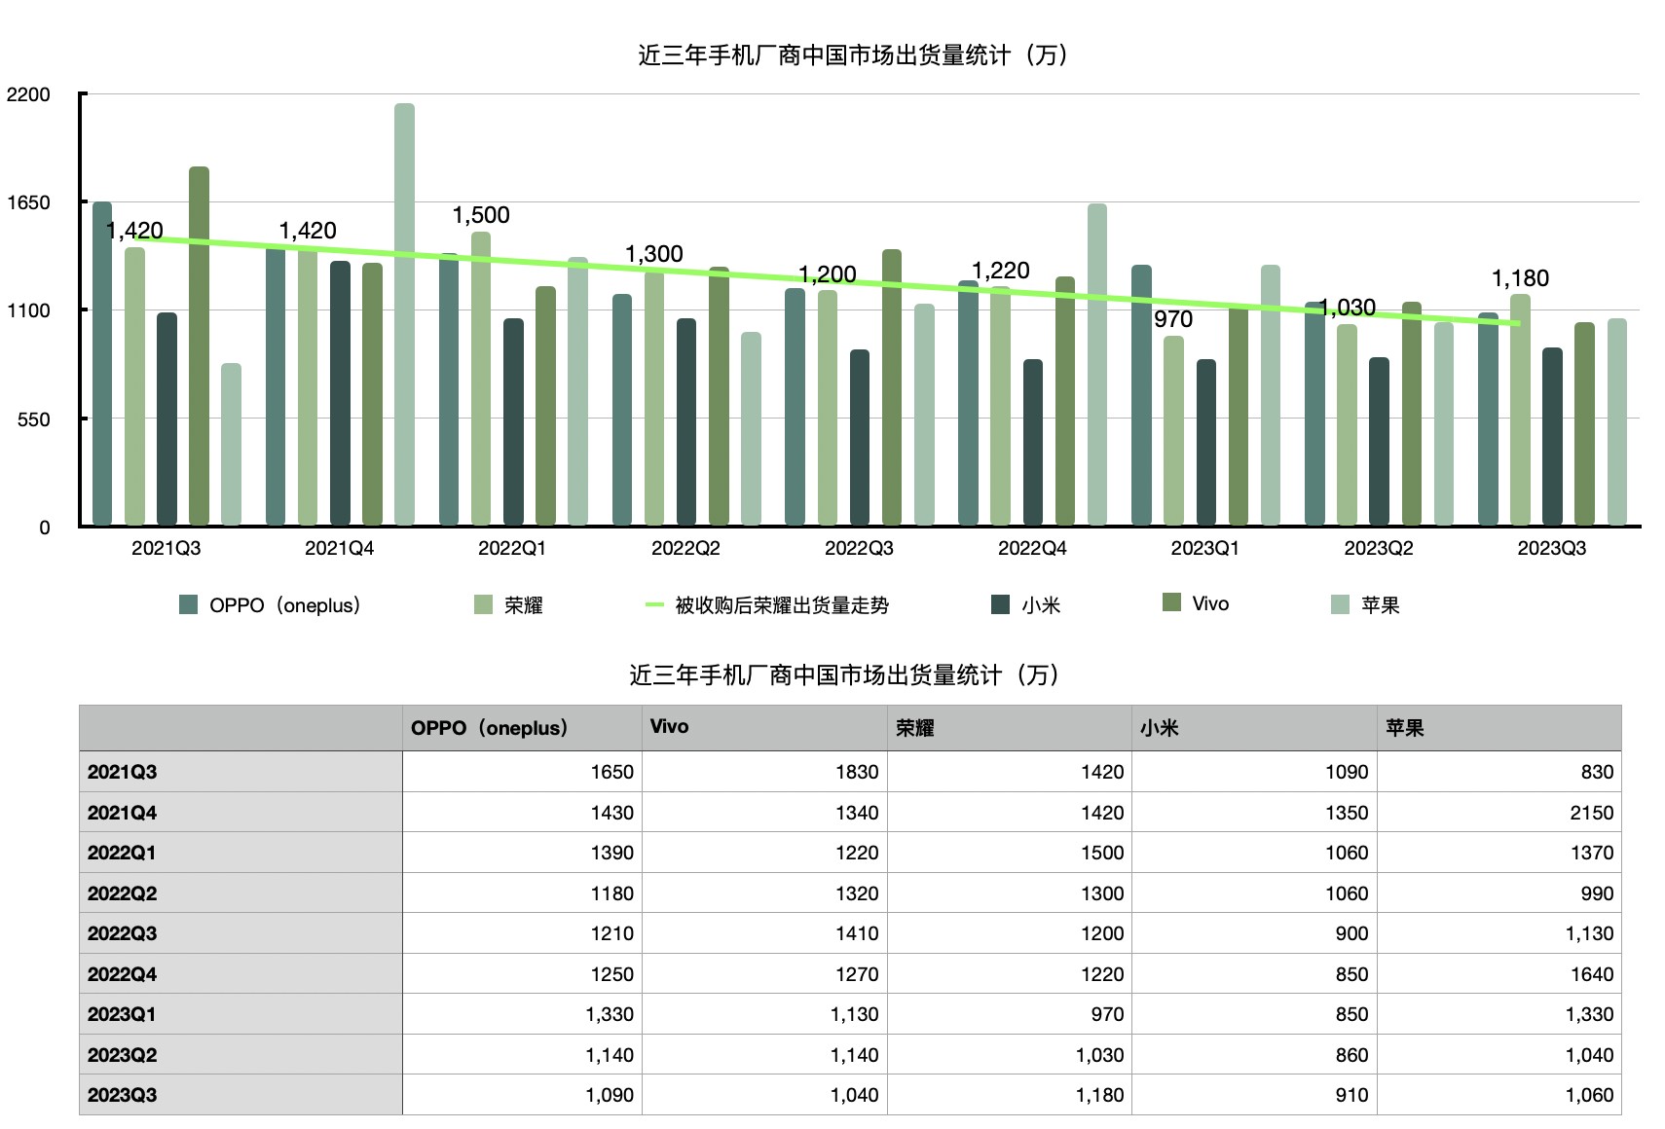Viewport: 1665px width, 1129px height.
Task: Click the 1,180 data label in chart
Action: 1521,278
